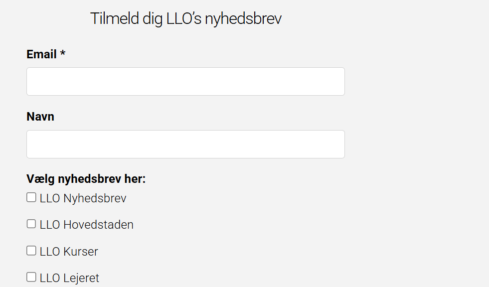Select the LLO Lejeret checkbox
The image size is (489, 287).
(31, 277)
